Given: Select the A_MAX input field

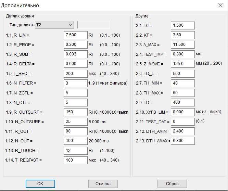Looking at the screenshot, I should tap(182, 44).
